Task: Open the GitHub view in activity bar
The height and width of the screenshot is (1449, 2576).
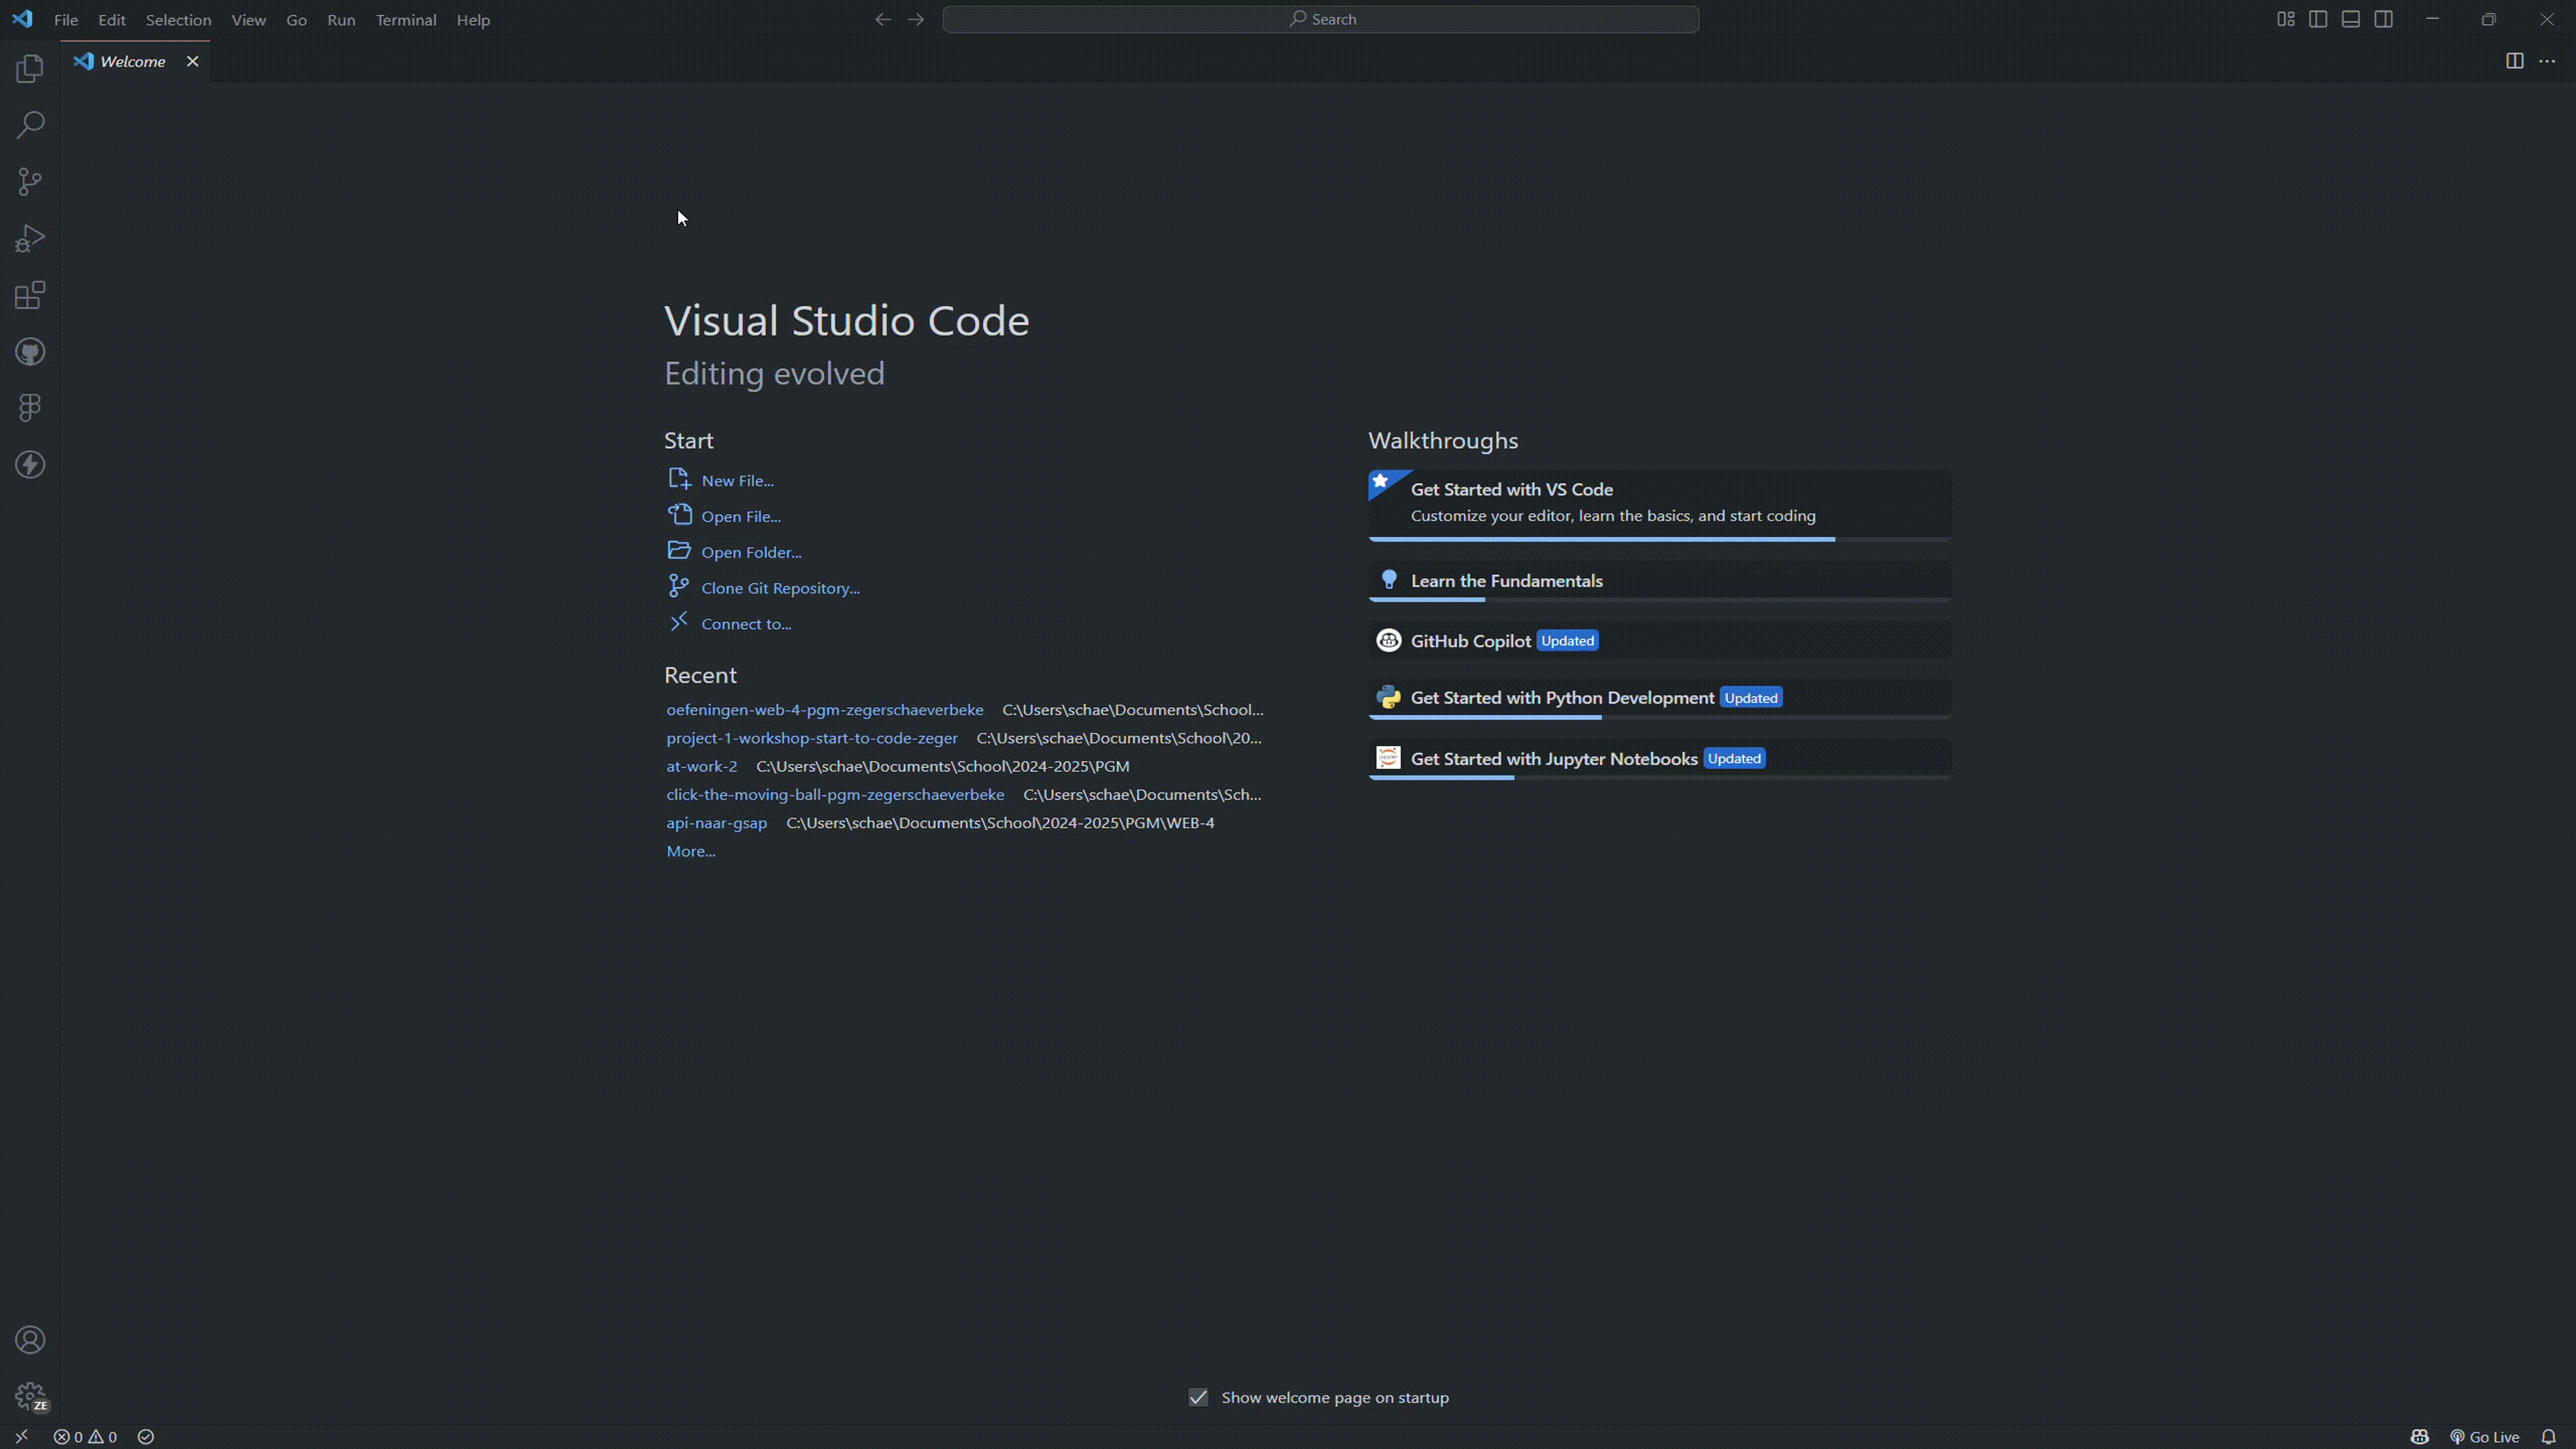Action: [x=30, y=352]
